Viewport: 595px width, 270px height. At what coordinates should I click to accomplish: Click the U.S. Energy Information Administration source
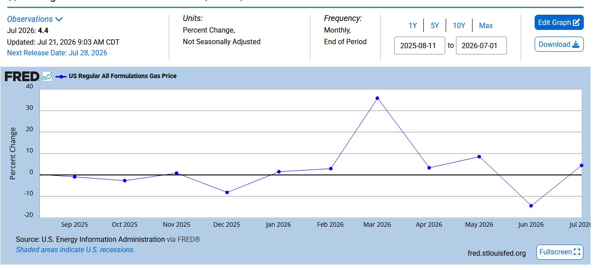coord(103,239)
